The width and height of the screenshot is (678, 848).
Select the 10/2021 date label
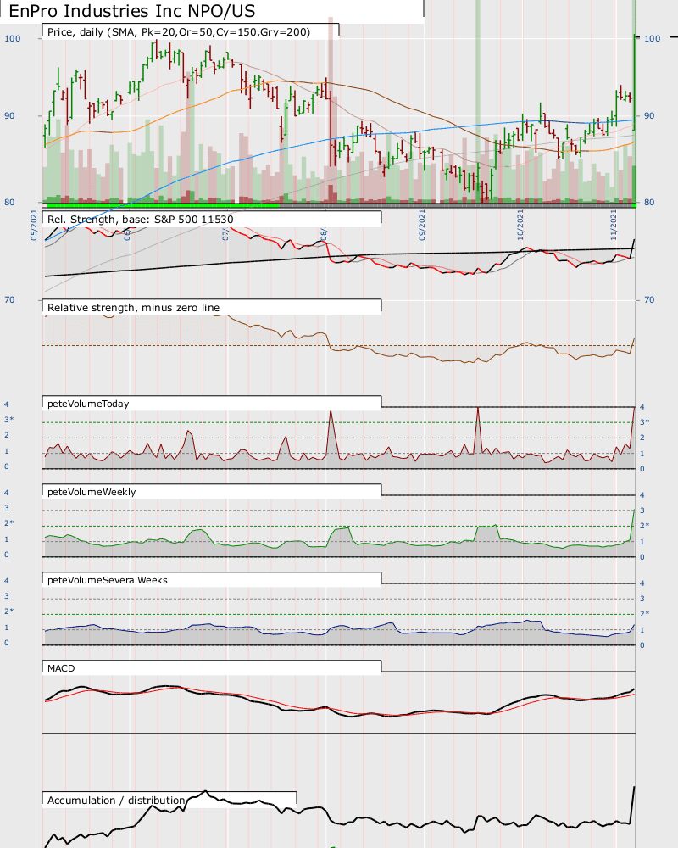pyautogui.click(x=520, y=225)
